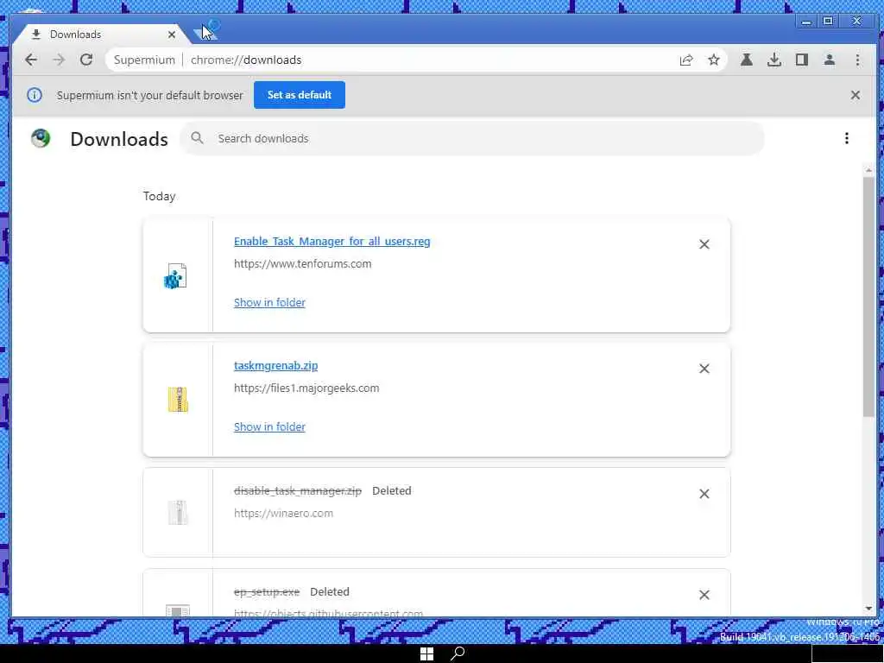884x663 pixels.
Task: Open the Downloads page more actions menu
Action: coord(847,138)
